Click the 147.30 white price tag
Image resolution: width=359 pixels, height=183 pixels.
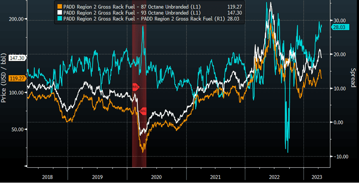point(17,58)
